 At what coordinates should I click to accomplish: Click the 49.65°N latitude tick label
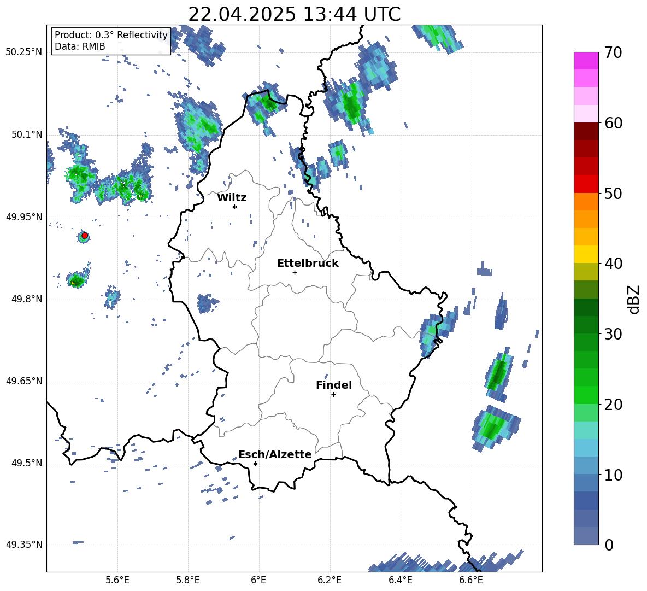tap(24, 381)
